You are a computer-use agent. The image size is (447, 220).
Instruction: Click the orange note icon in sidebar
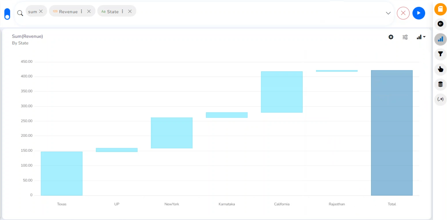click(x=440, y=9)
